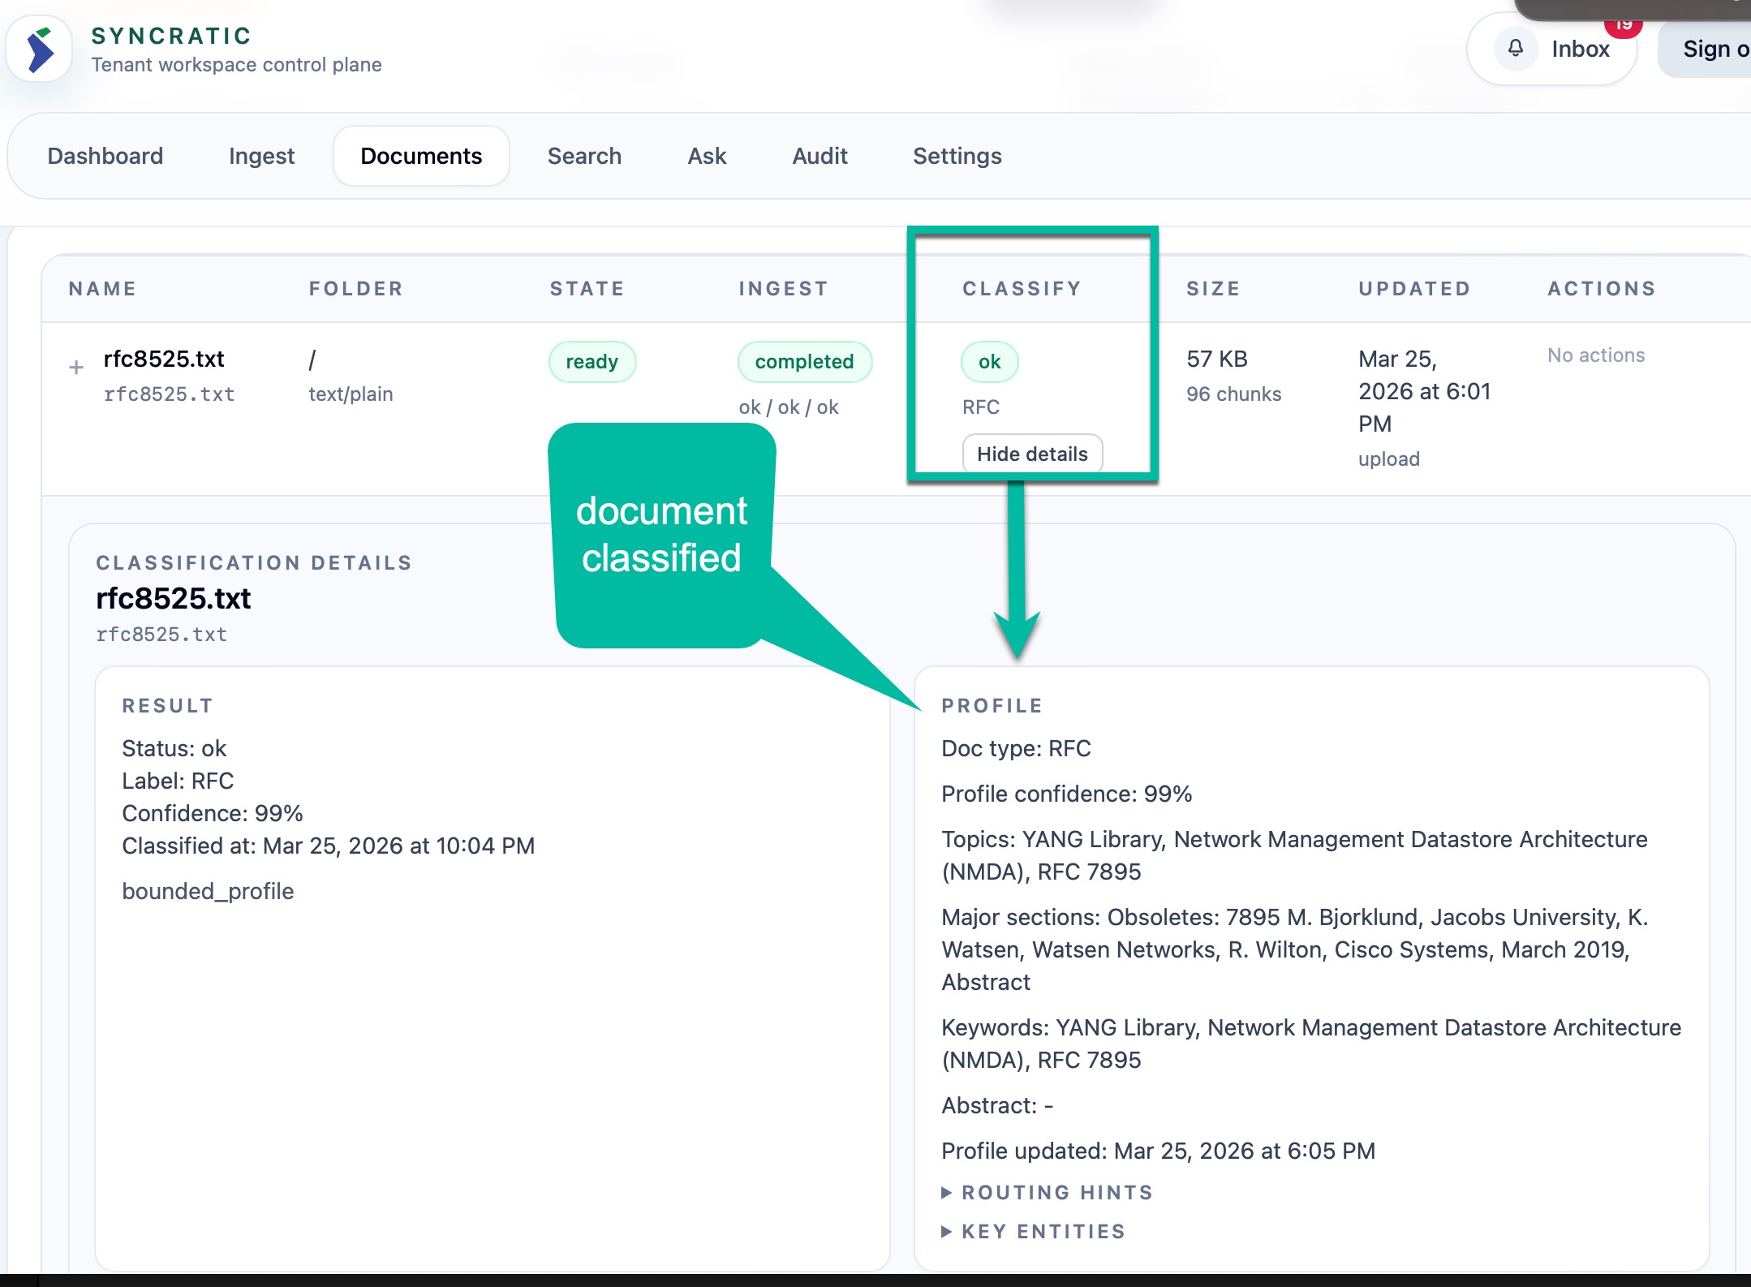
Task: Open the Settings tab
Action: [957, 156]
